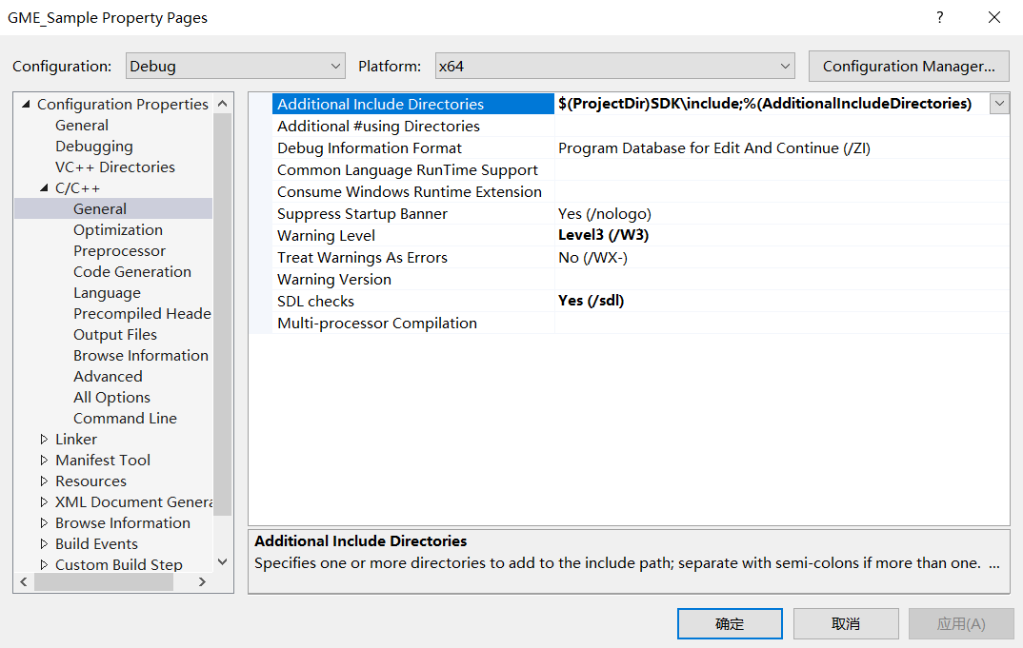
Task: Select VC++ Directories in the tree
Action: [x=114, y=167]
